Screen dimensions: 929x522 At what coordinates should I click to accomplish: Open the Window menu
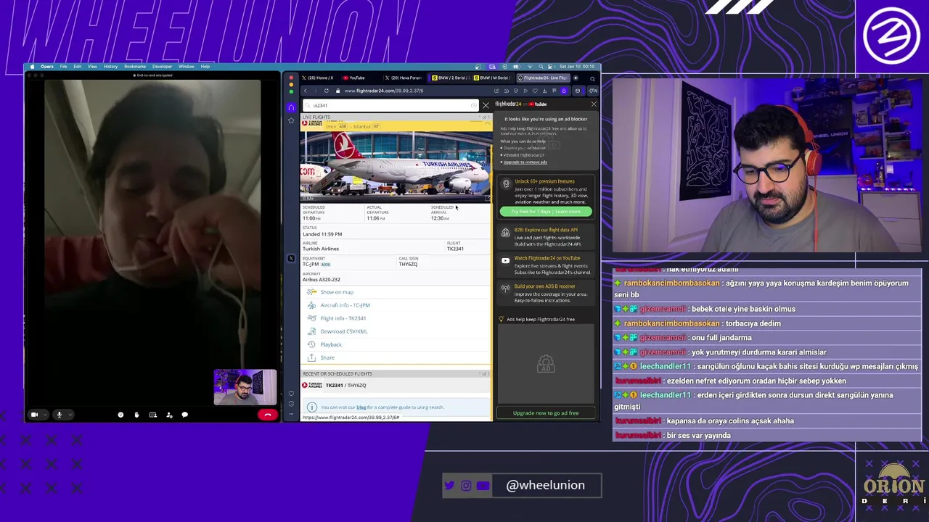coord(186,67)
